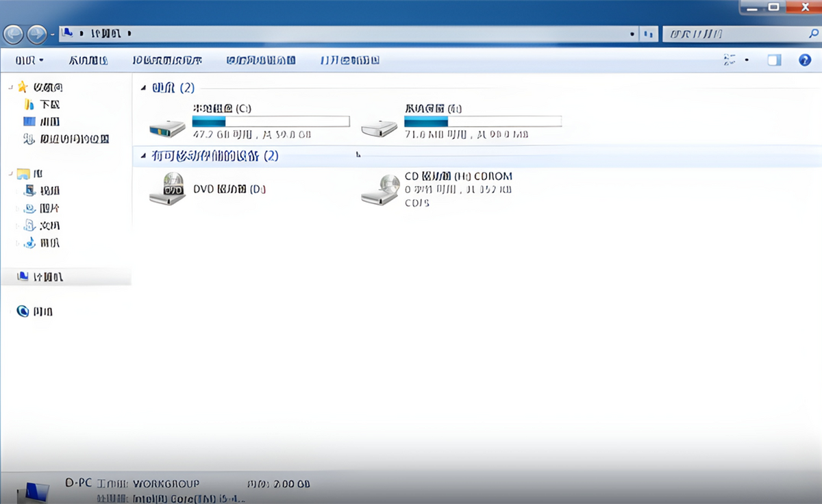Viewport: 822px width, 504px height.
Task: Open the local disk (C:) drive icon
Action: point(168,125)
